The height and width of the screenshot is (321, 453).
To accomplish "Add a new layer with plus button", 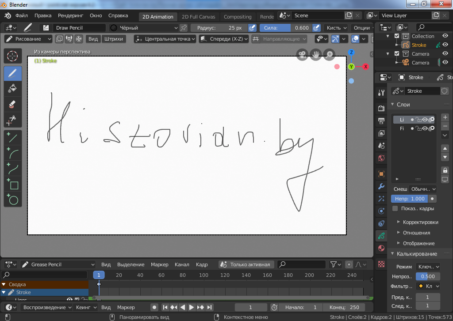I will point(445,117).
